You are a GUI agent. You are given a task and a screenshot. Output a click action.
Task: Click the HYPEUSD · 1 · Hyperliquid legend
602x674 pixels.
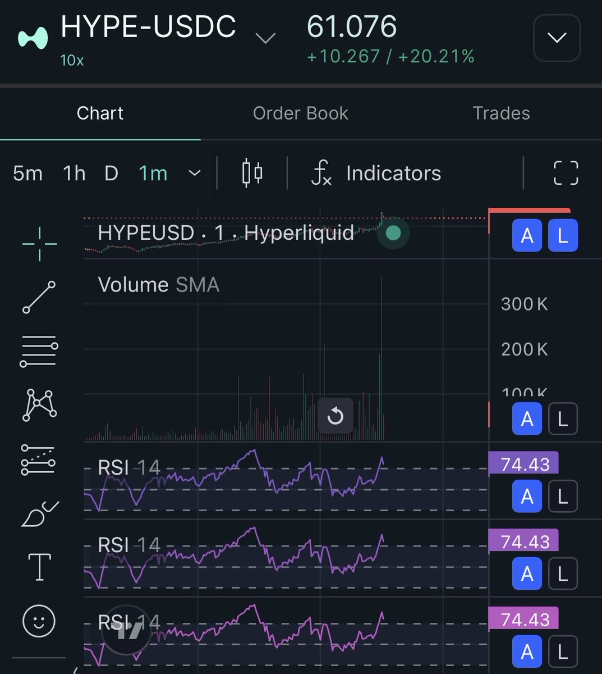pos(226,233)
